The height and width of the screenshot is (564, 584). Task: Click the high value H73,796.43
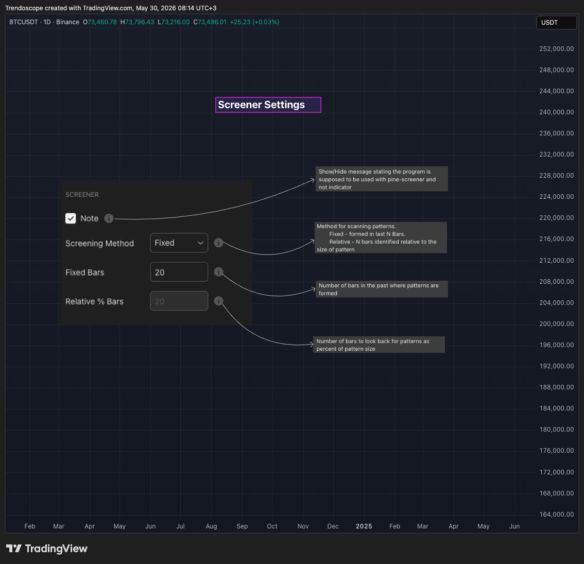coord(137,22)
